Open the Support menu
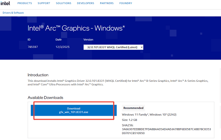The width and height of the screenshot is (221, 140). 44,3
